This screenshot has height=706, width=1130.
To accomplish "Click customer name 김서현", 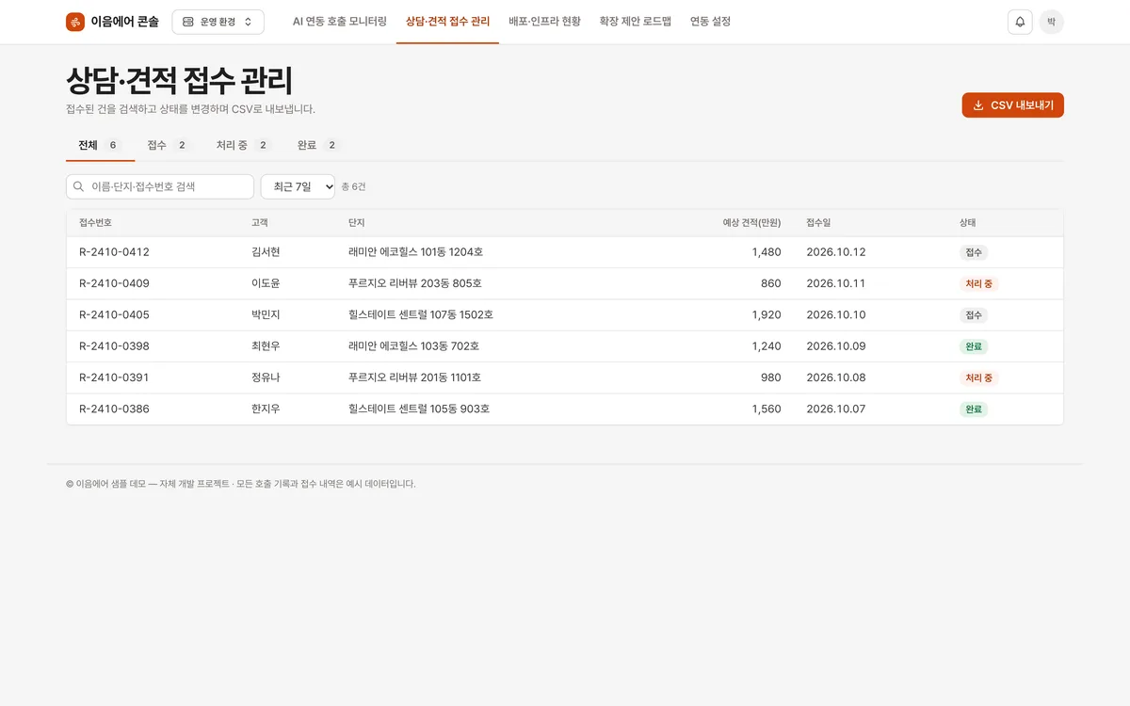I will (x=266, y=252).
